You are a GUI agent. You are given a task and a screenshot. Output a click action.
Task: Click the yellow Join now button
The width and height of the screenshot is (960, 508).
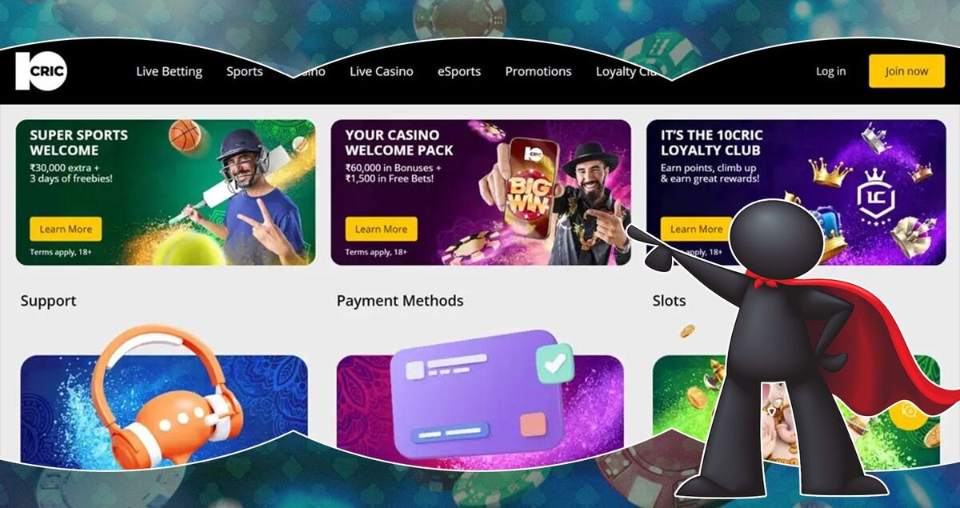pos(906,71)
